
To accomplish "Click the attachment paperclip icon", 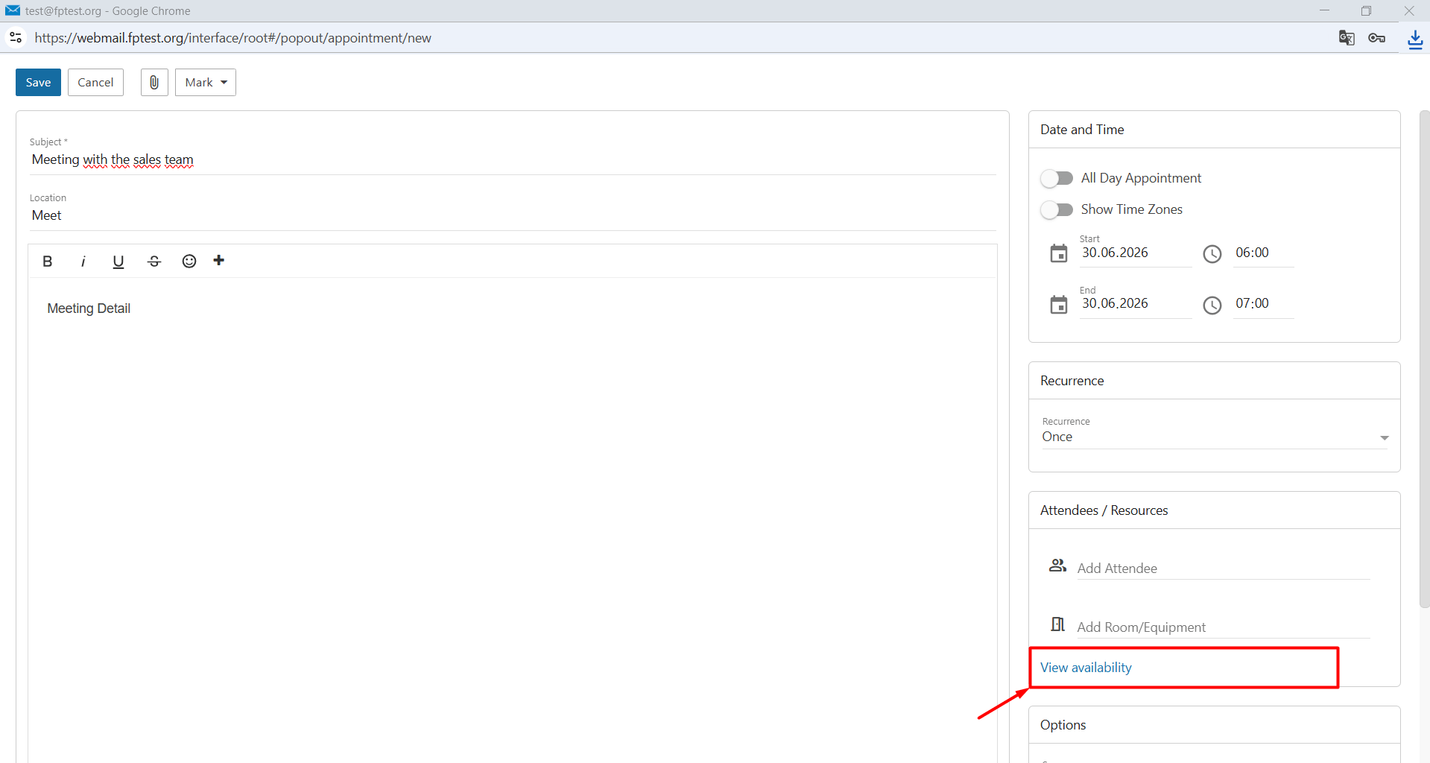I will coord(154,82).
